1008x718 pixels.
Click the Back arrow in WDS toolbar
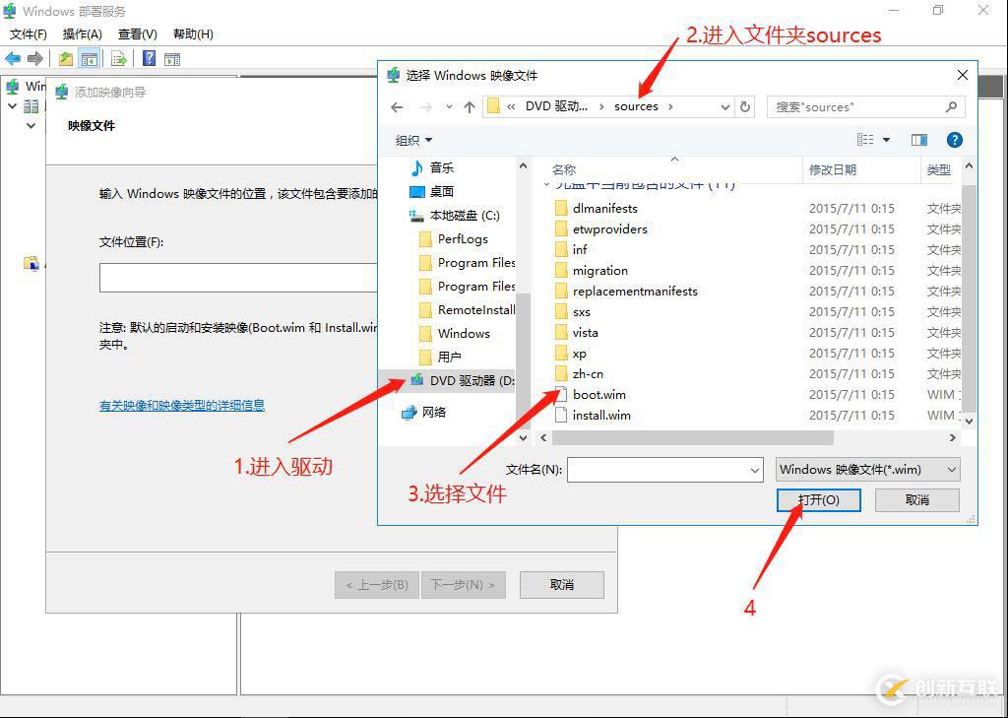(x=13, y=59)
